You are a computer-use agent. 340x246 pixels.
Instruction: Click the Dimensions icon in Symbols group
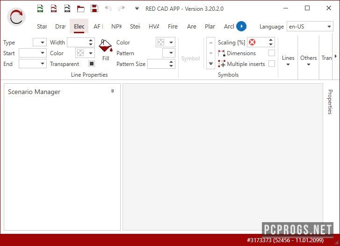(221, 53)
